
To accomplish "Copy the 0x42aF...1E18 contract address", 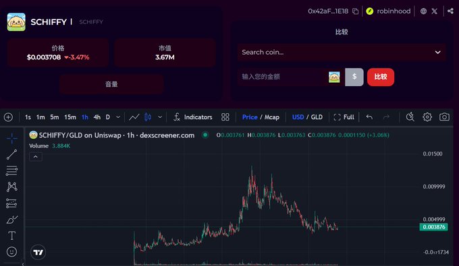I will click(x=355, y=11).
